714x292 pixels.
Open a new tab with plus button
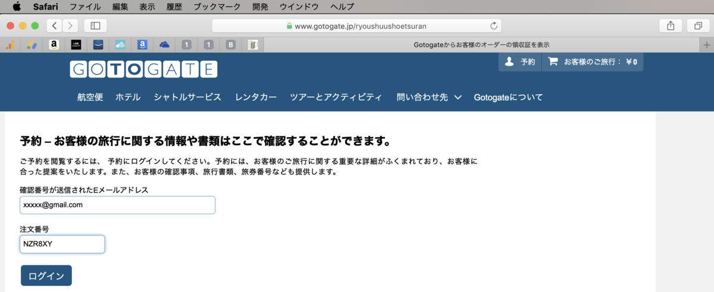click(707, 45)
